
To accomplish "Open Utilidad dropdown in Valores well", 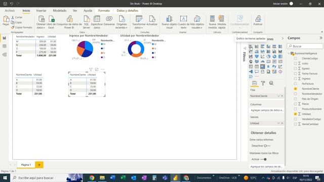I will [278, 123].
